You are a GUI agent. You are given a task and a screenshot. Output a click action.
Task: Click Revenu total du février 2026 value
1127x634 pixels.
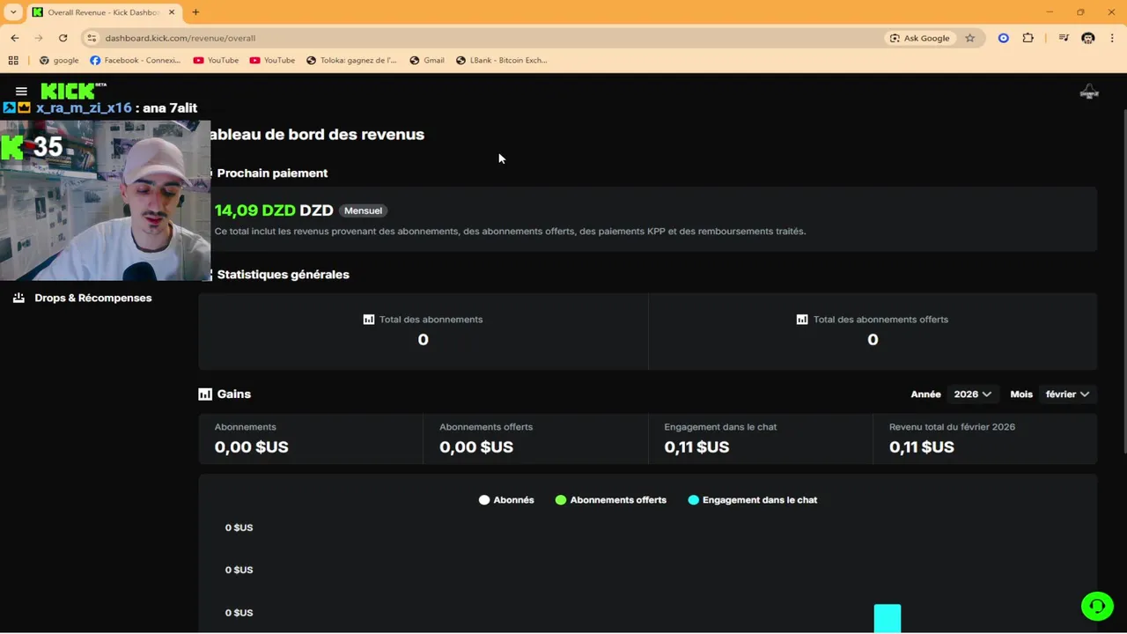[x=921, y=447]
